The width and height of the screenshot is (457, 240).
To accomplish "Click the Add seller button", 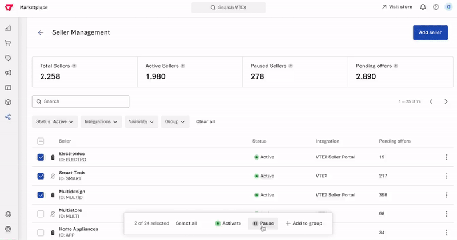I will pos(430,32).
